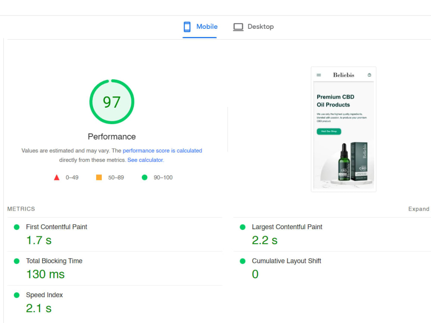Open the performance score is calculated link
431x323 pixels.
point(162,150)
